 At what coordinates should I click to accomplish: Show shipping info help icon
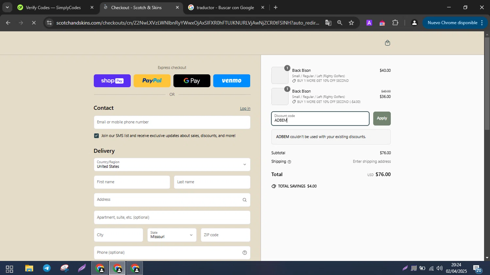289,162
